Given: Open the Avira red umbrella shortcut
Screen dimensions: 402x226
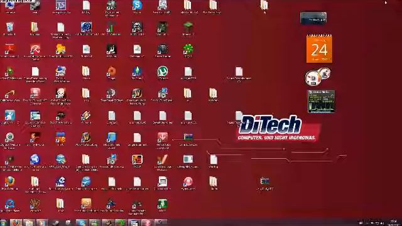Looking at the screenshot, I should tap(35, 50).
